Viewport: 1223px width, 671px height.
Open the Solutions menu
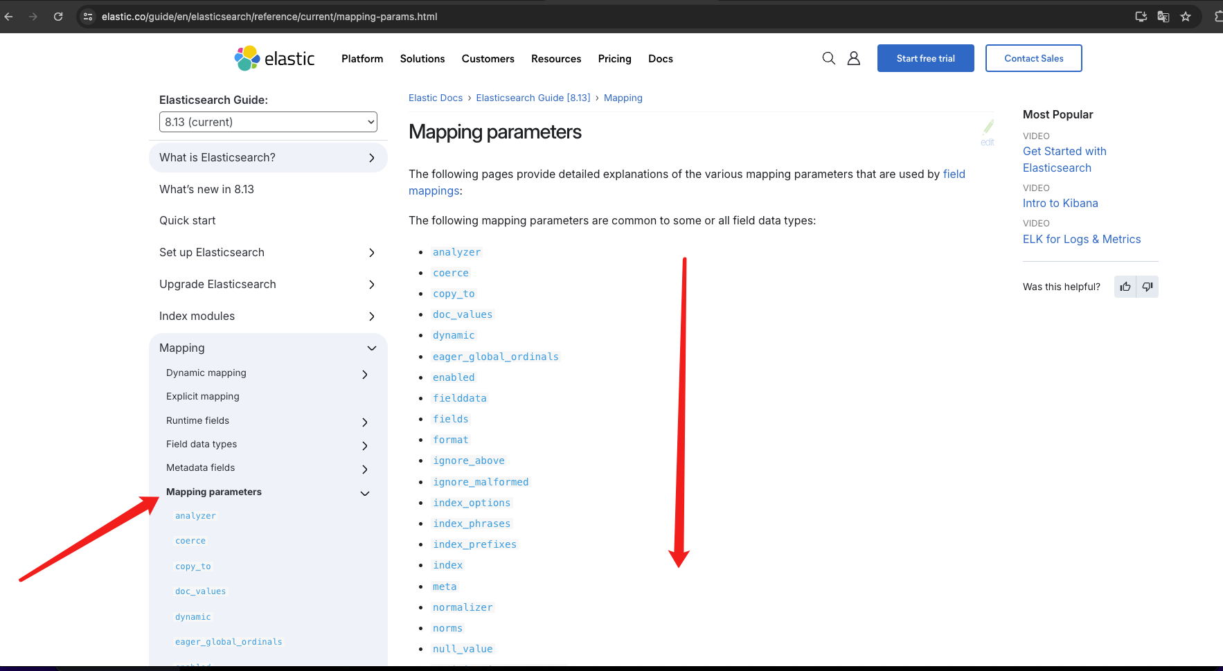(422, 59)
